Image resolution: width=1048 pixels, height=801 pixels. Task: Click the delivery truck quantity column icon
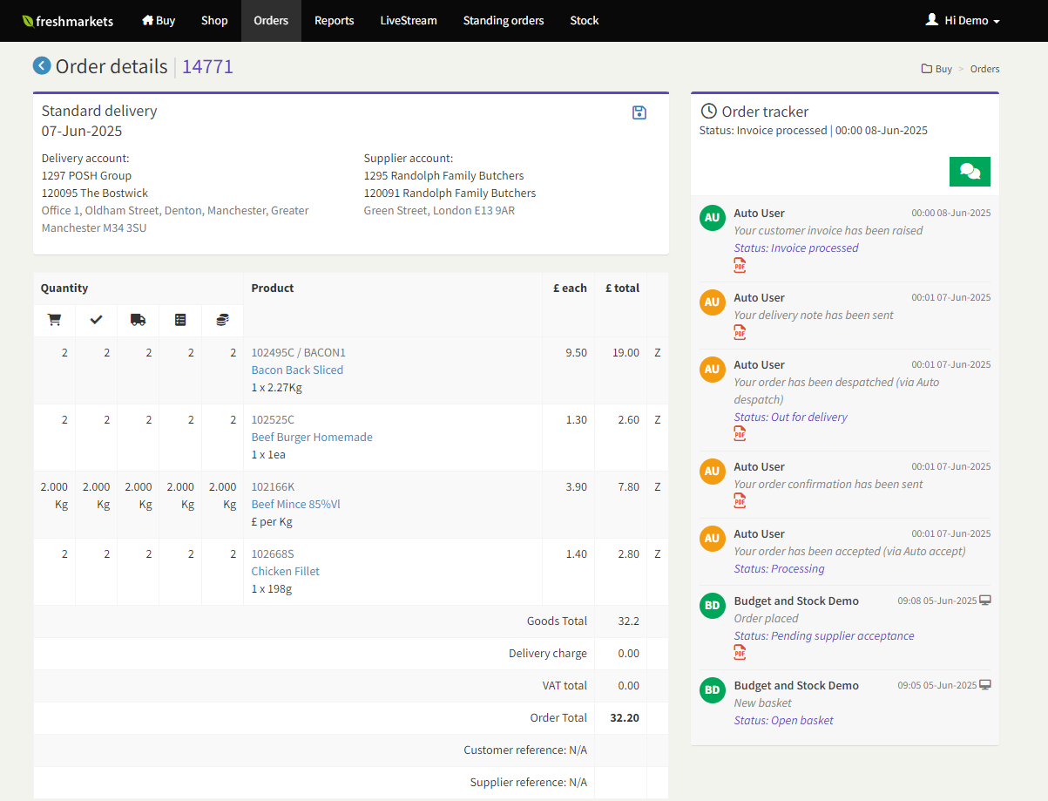(138, 320)
